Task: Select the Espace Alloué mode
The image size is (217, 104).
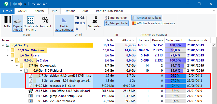Action: click(18, 23)
